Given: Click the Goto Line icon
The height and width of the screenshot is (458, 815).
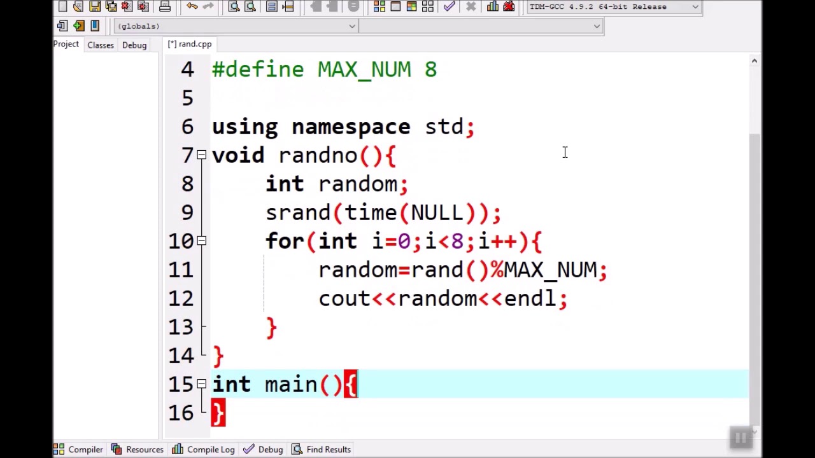Looking at the screenshot, I should point(288,6).
